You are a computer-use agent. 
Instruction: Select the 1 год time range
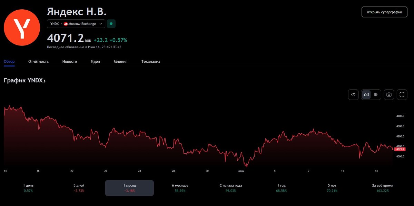pos(281,188)
